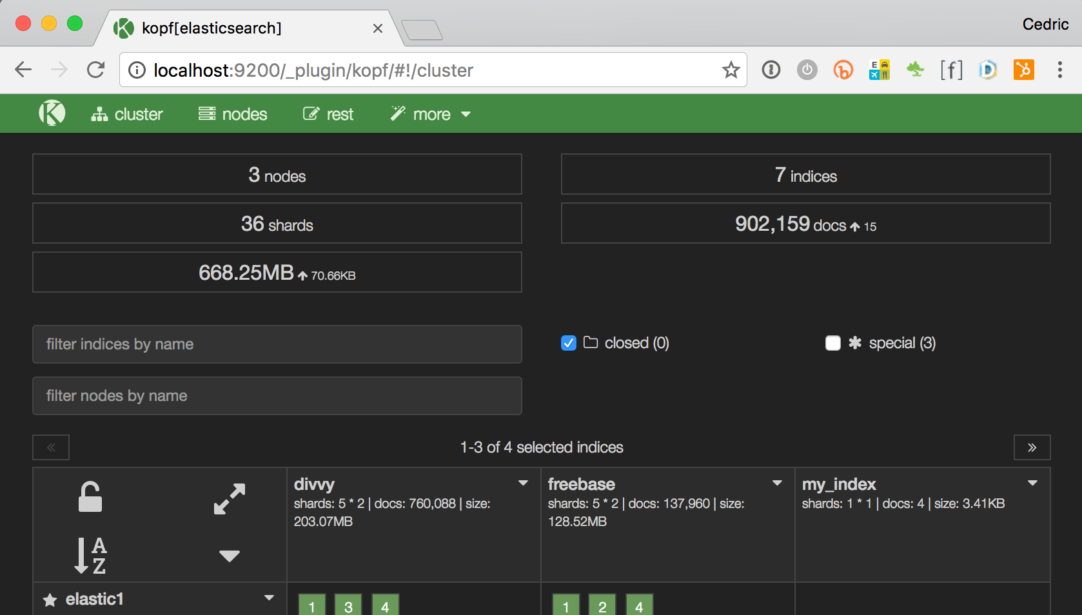The width and height of the screenshot is (1082, 615).
Task: Select the kopf[elasticsearch] browser tab
Action: 250,28
